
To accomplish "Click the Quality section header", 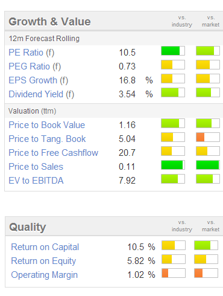I will [28, 227].
